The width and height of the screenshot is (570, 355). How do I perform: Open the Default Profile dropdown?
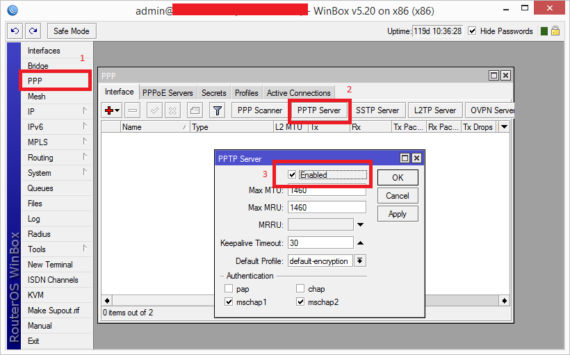pos(360,261)
